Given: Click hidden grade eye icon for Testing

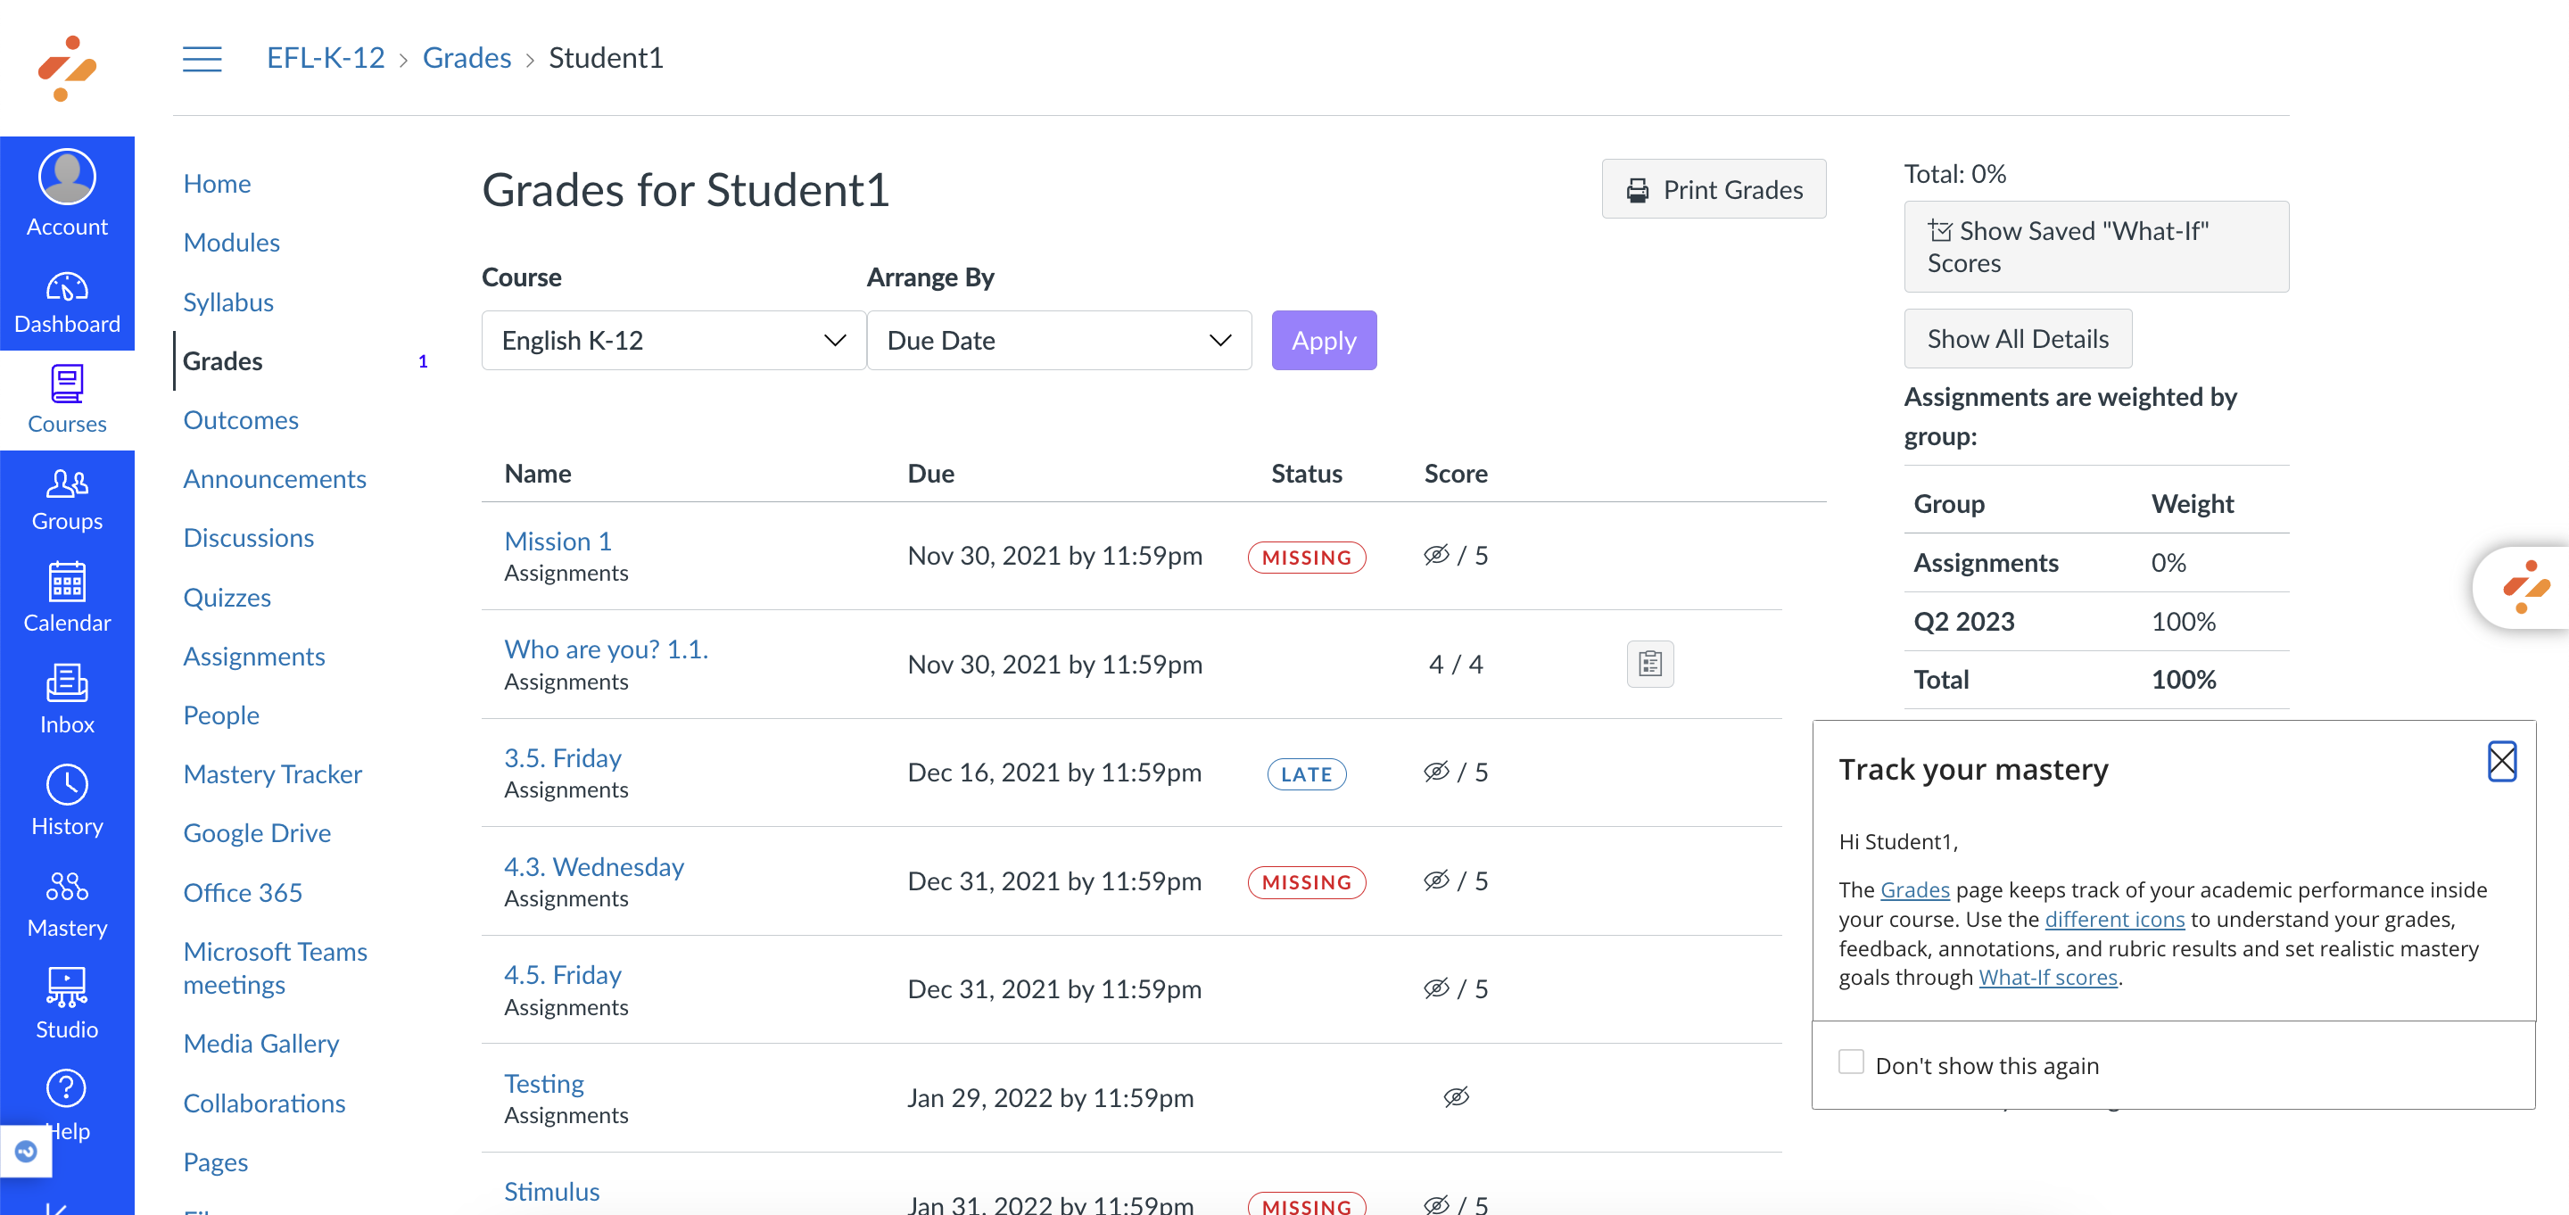Looking at the screenshot, I should pyautogui.click(x=1456, y=1096).
